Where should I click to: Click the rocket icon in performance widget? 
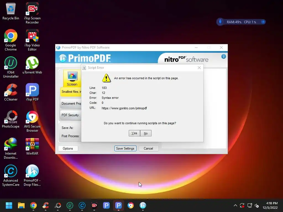tap(220, 22)
